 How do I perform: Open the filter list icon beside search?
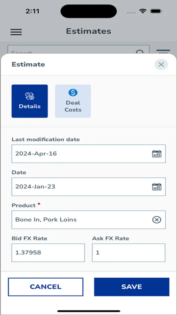pyautogui.click(x=163, y=51)
